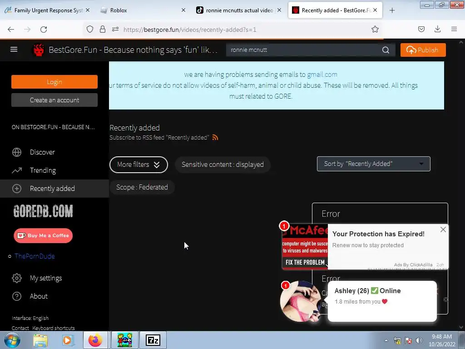Image resolution: width=465 pixels, height=349 pixels.
Task: Click the Buy Me a Coffee button
Action: click(43, 236)
